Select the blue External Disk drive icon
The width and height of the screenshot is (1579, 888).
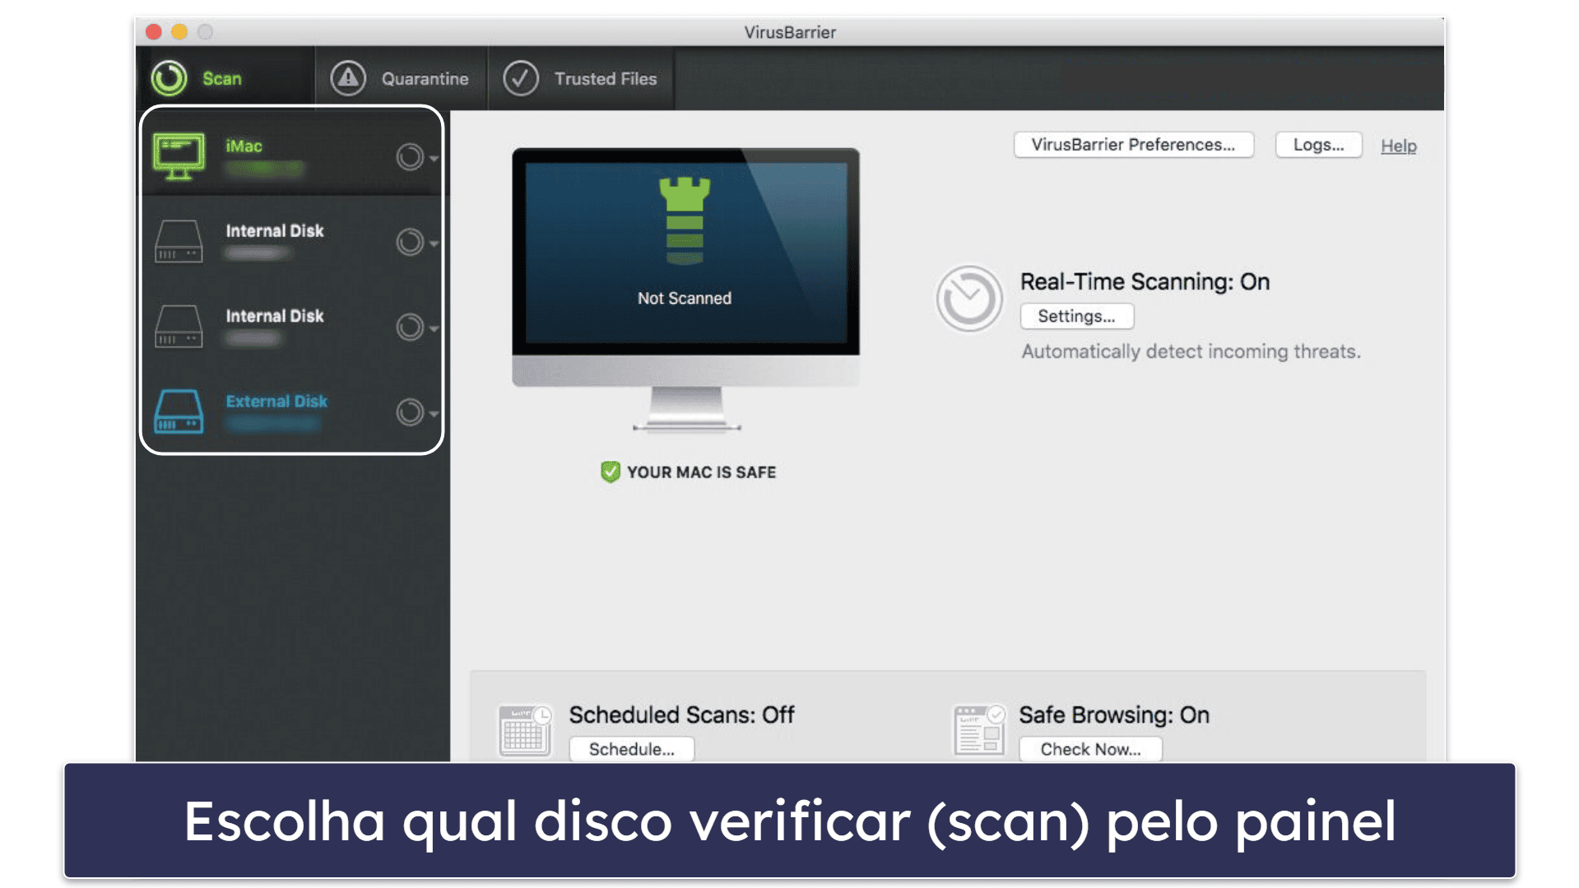pyautogui.click(x=179, y=411)
